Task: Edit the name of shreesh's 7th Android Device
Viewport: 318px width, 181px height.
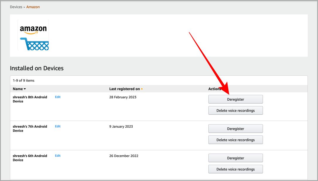Action: [x=58, y=126]
